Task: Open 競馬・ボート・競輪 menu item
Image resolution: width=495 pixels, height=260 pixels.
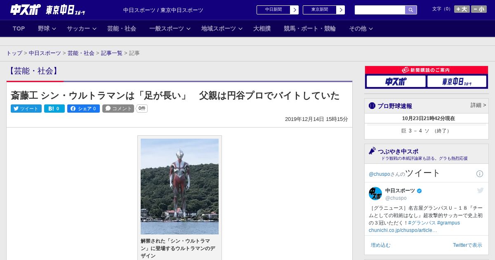Action: click(310, 28)
